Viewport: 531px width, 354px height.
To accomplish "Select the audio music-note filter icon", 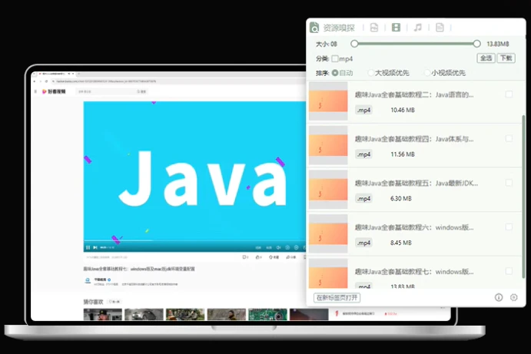I will [417, 28].
